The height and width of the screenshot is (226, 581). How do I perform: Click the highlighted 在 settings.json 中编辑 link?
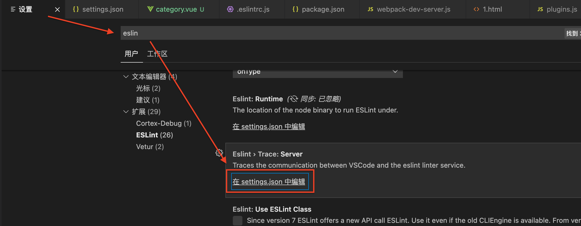pos(269,181)
